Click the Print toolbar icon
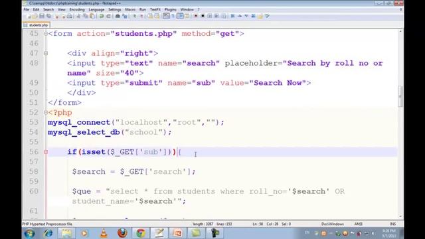The width and height of the screenshot is (425, 239). point(69,16)
